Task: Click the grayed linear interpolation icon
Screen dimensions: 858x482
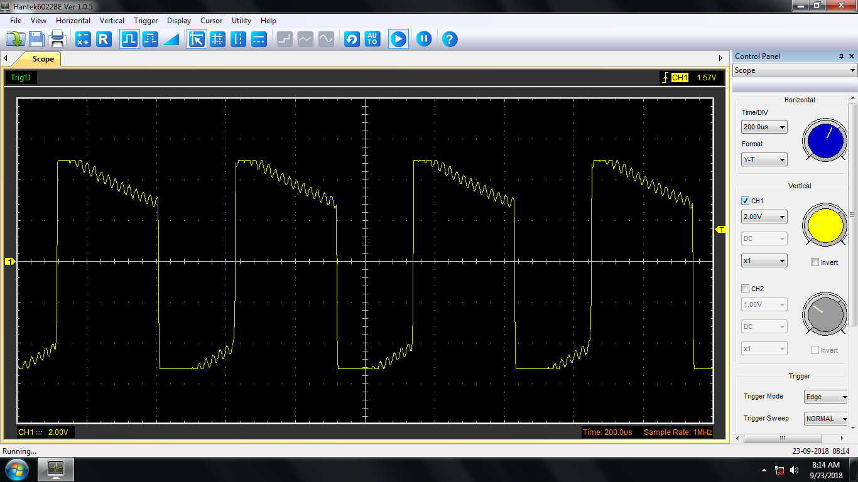Action: (x=305, y=39)
